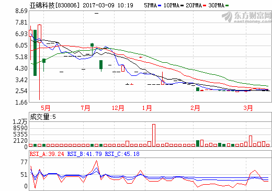Click the 2.54 price axis label

(x=21, y=91)
